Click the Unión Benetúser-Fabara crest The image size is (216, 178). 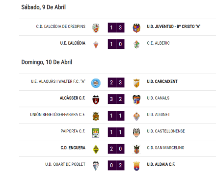(96, 116)
